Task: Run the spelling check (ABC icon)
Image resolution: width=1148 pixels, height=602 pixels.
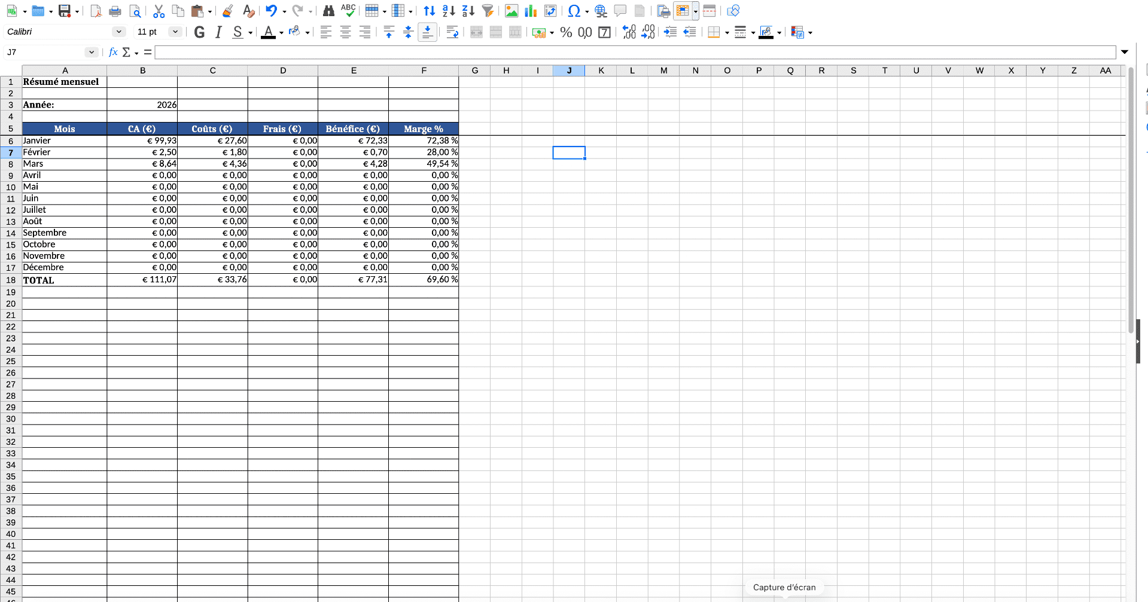Action: (348, 10)
